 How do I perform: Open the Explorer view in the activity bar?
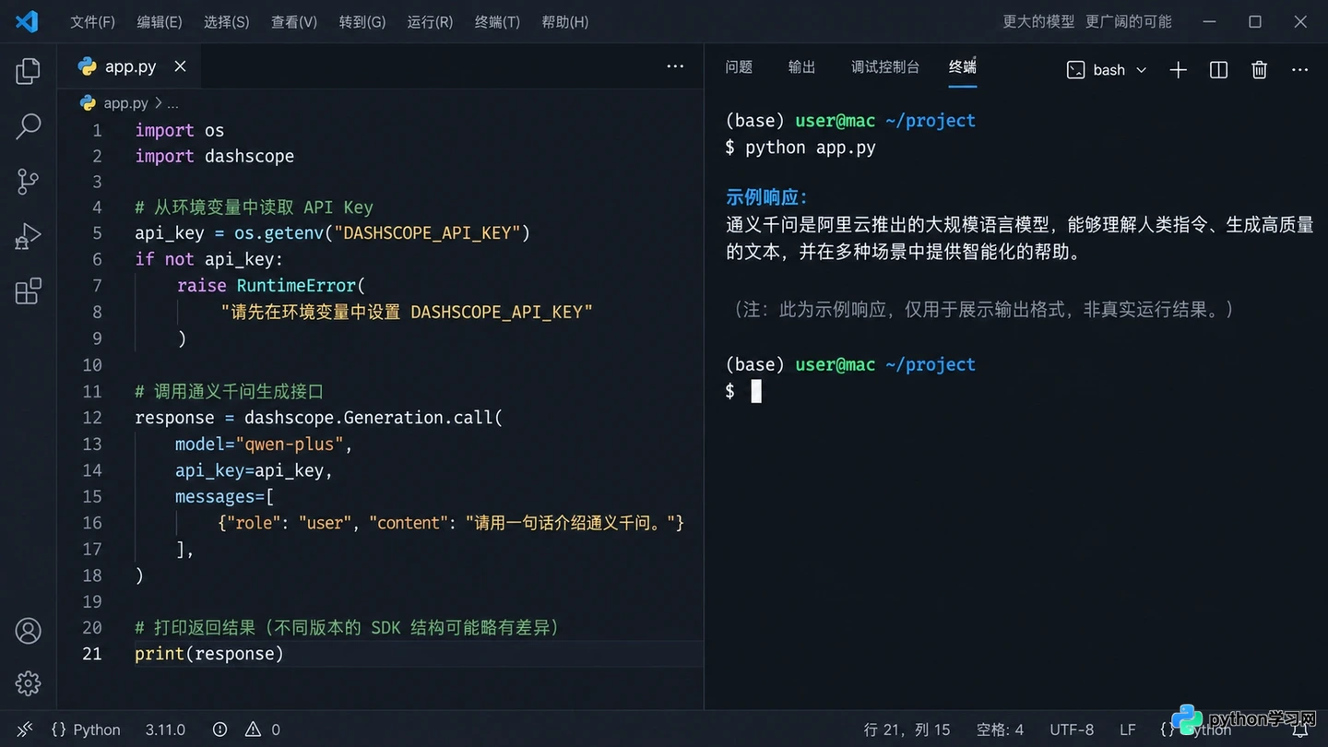(x=29, y=71)
